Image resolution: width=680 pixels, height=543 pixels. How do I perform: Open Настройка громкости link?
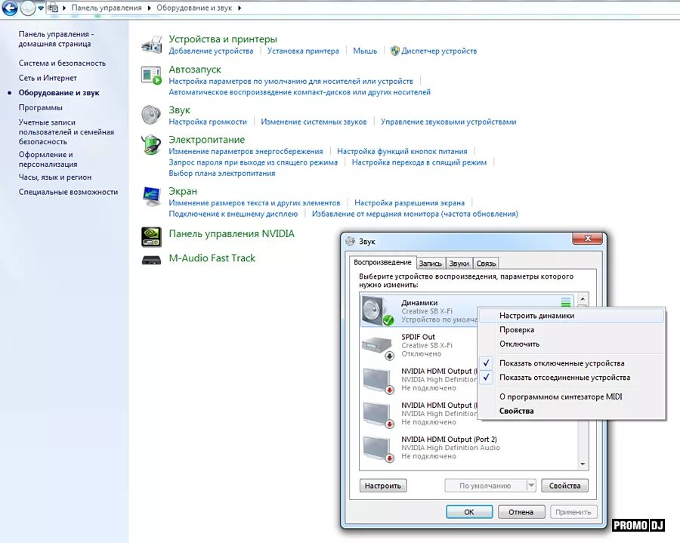[x=208, y=122]
